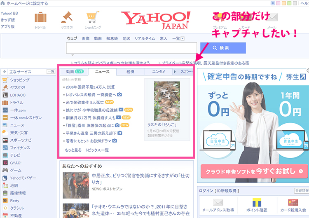Click the 登録情報 button

(x=302, y=191)
